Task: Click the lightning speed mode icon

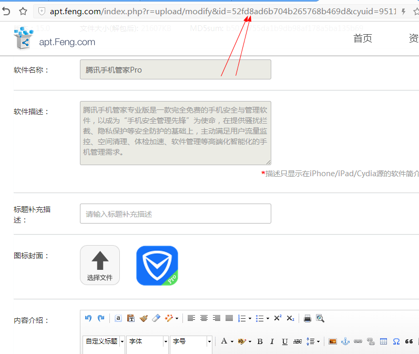Action: [404, 11]
